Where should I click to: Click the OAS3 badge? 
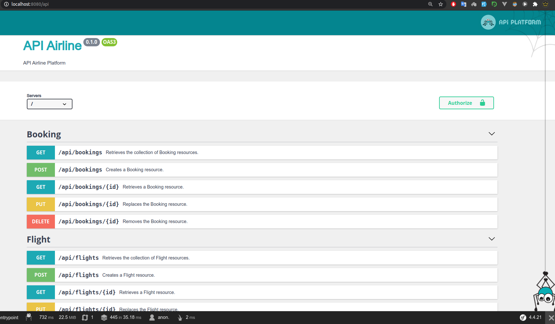click(x=109, y=42)
